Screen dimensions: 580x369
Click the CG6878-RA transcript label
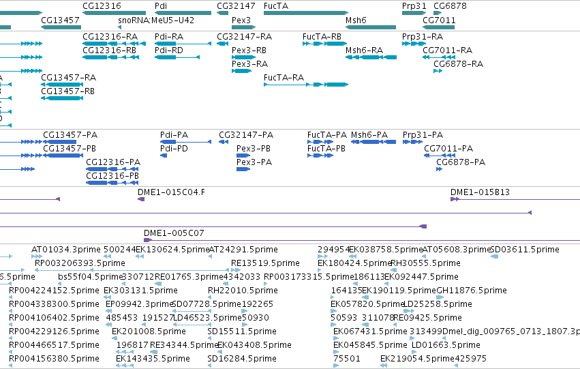[458, 64]
